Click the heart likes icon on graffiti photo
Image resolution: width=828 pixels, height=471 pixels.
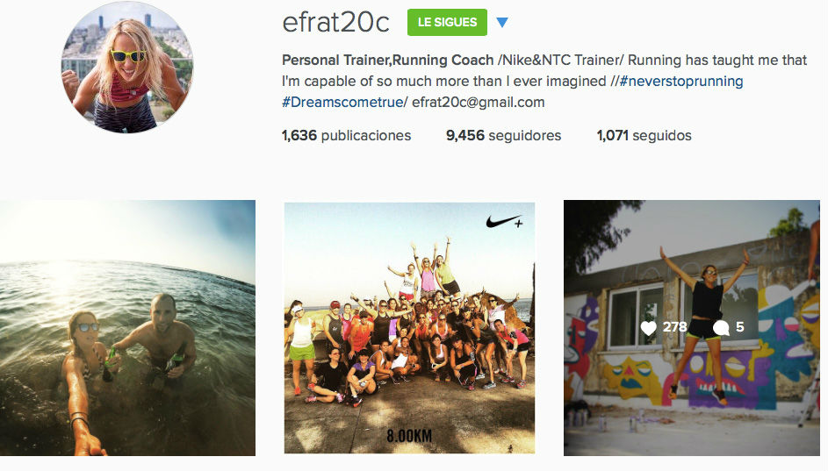click(649, 328)
